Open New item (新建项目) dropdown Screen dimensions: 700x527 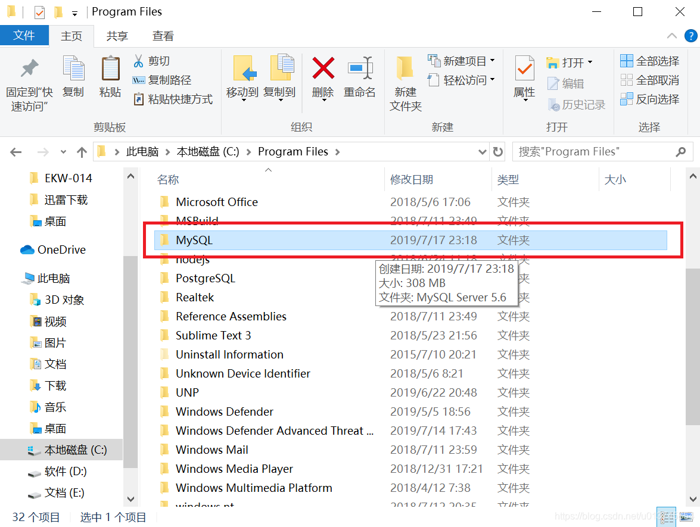[461, 61]
